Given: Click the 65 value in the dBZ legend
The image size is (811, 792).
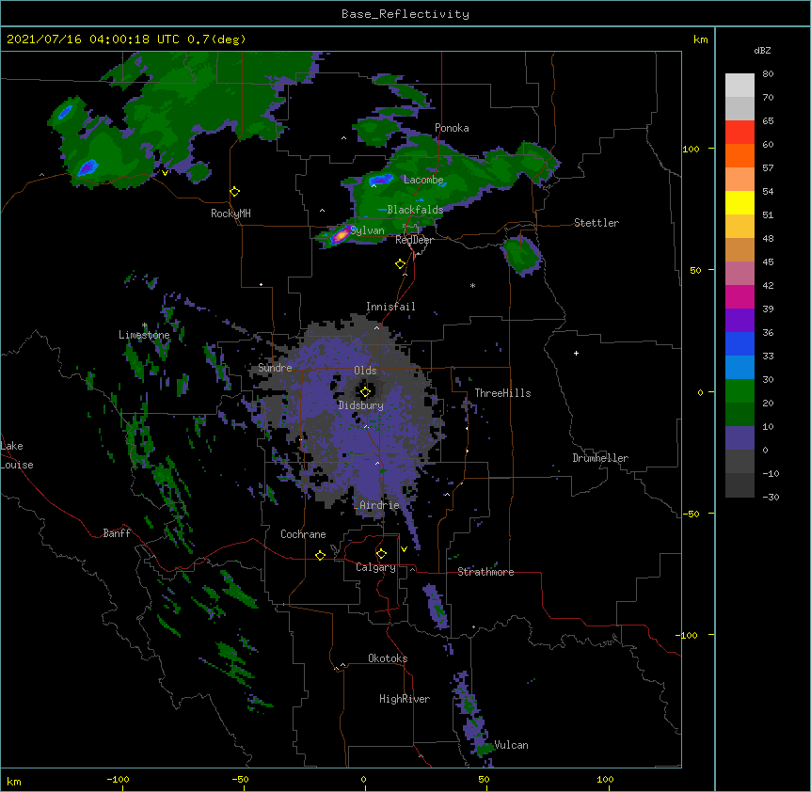Looking at the screenshot, I should (x=768, y=121).
